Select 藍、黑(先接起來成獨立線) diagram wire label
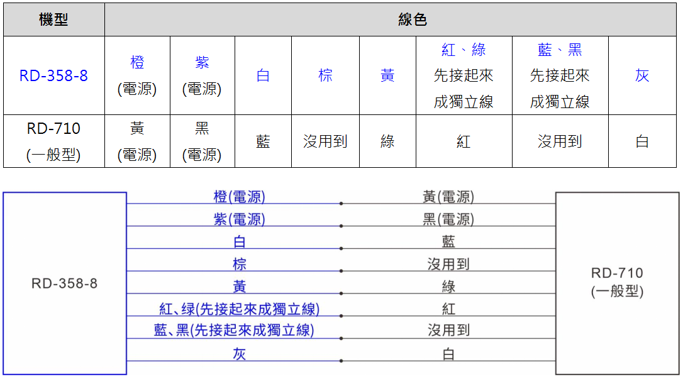 coord(234,330)
